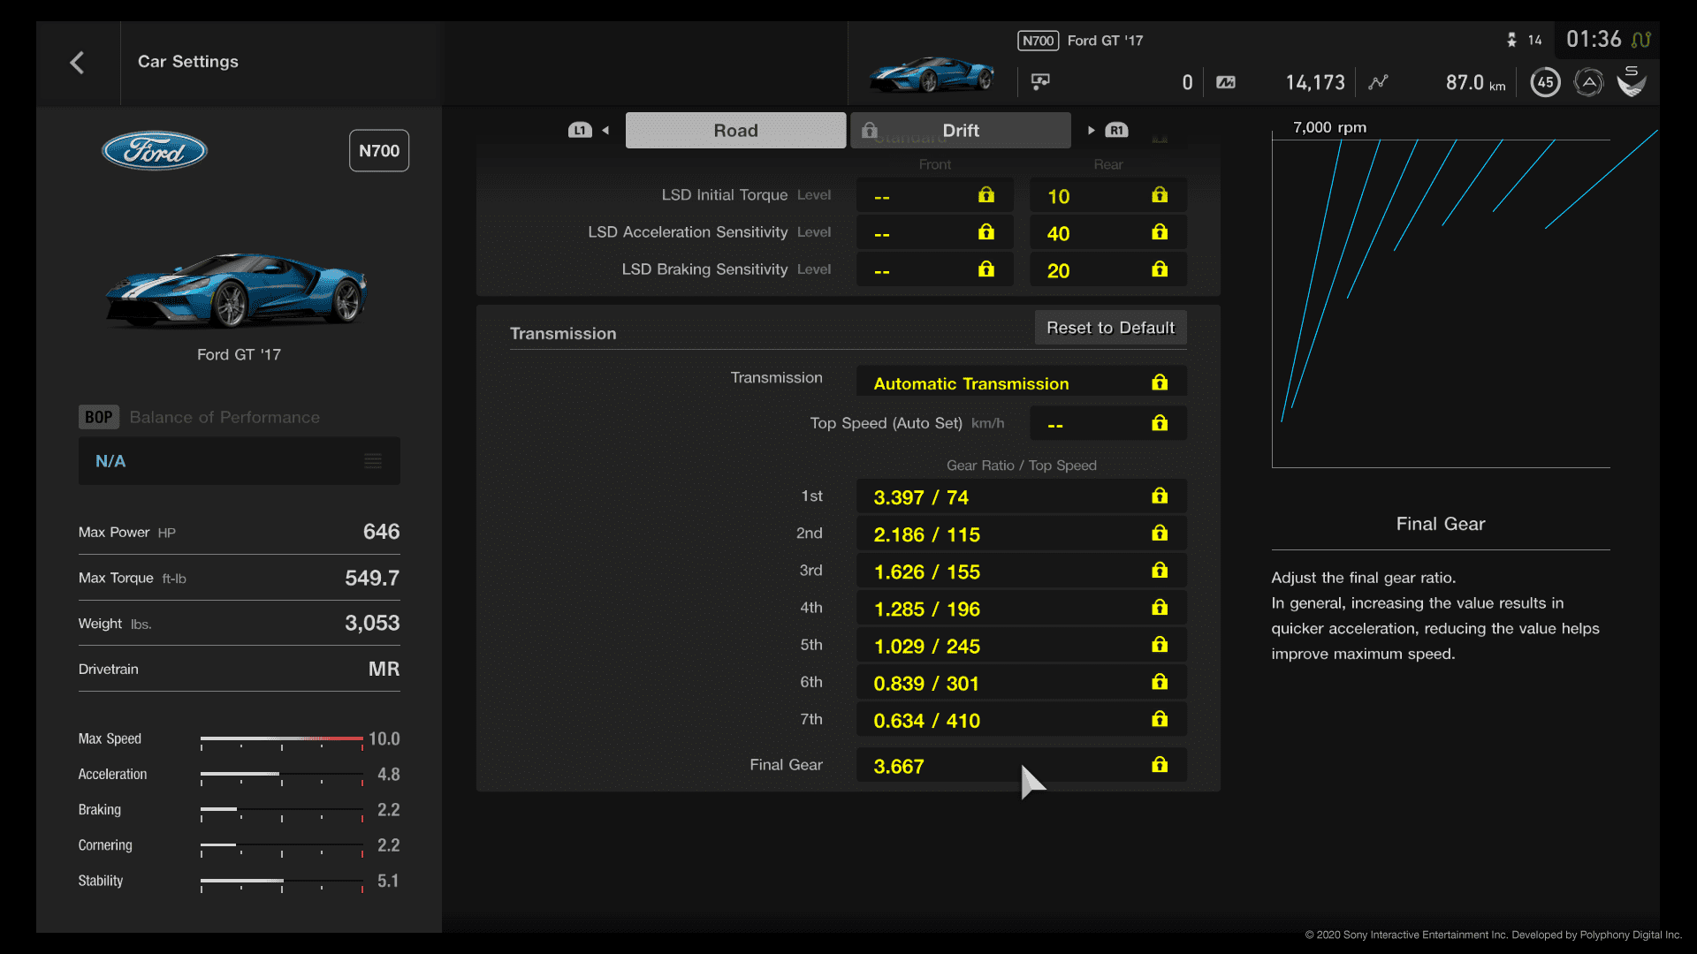Click lock icon on 6th gear row
Image resolution: width=1697 pixels, height=954 pixels.
tap(1160, 682)
